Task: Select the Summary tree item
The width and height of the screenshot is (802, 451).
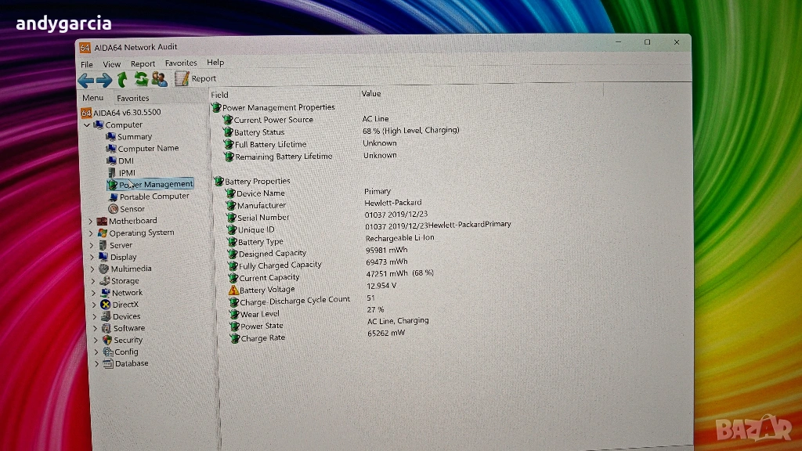Action: (x=134, y=137)
